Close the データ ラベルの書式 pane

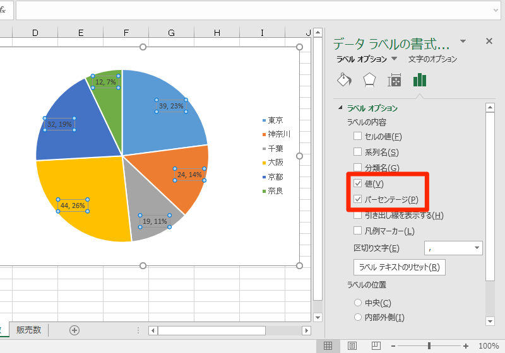tap(489, 41)
